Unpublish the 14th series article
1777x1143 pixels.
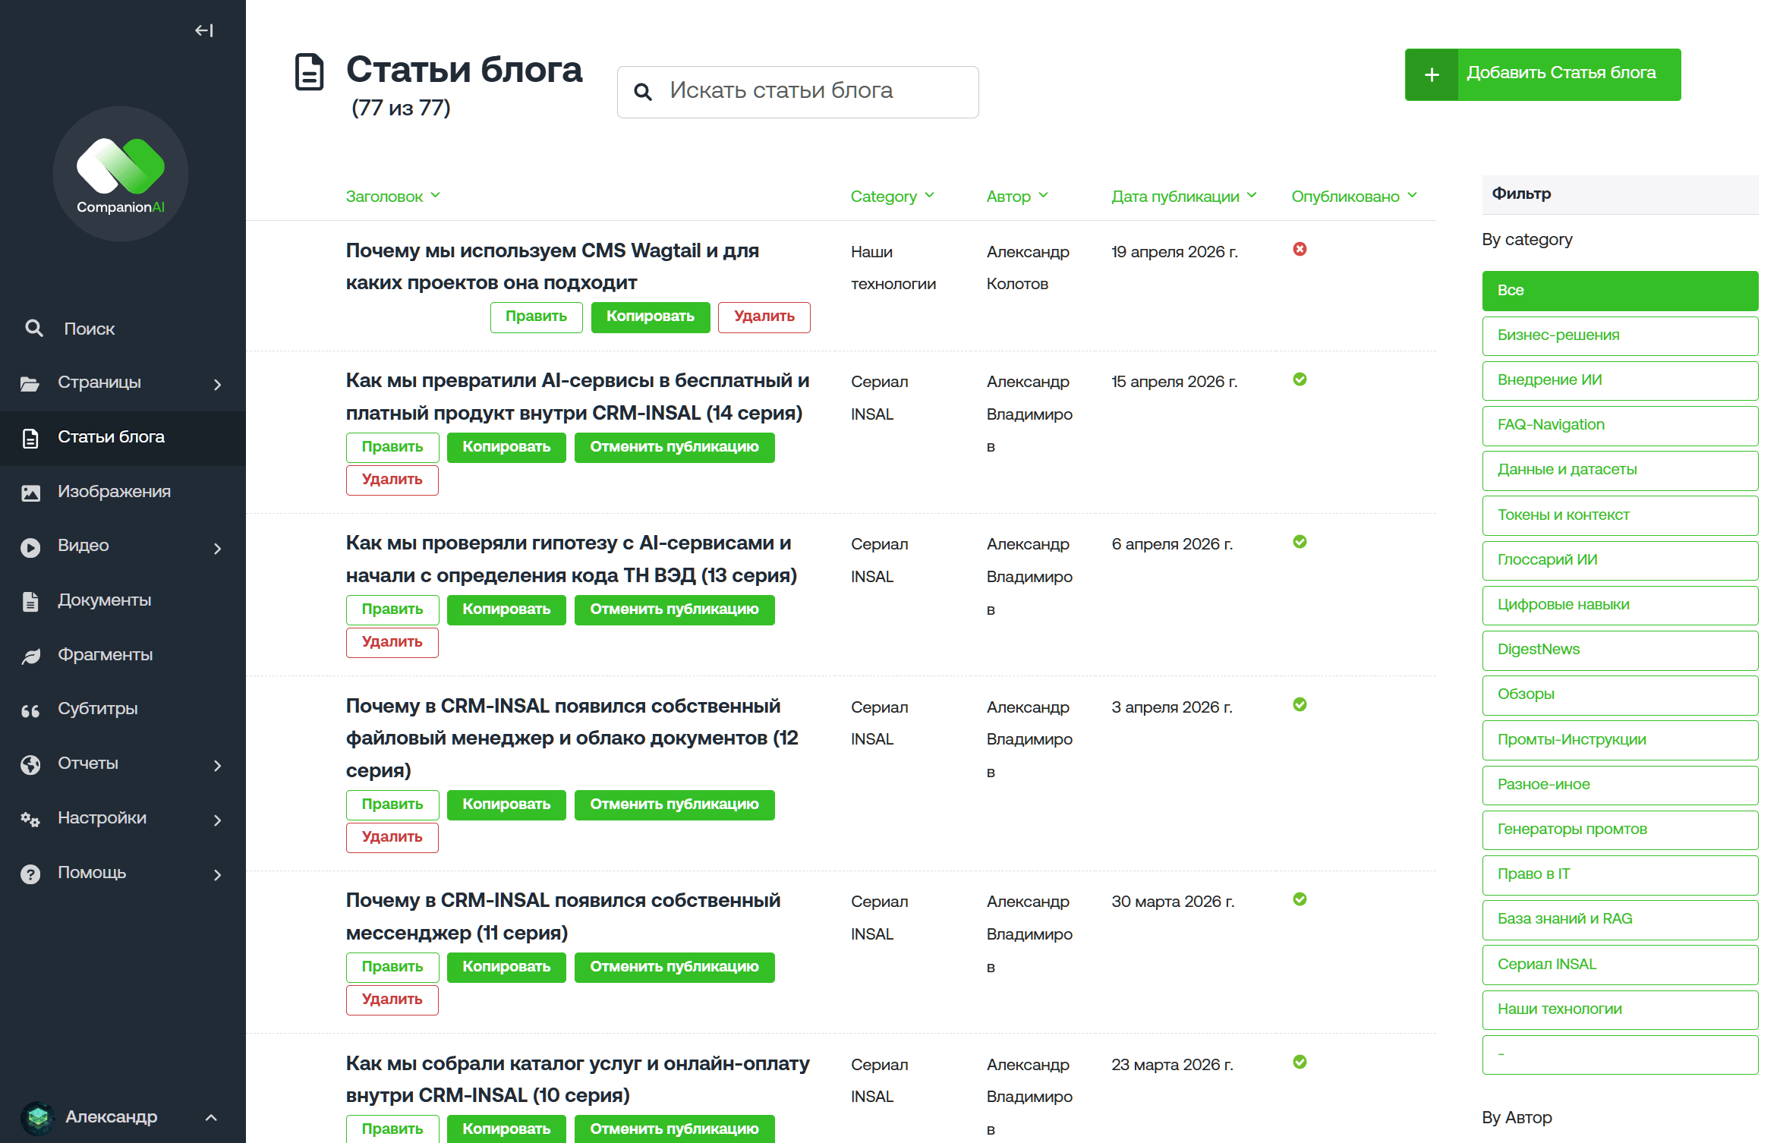pyautogui.click(x=674, y=447)
